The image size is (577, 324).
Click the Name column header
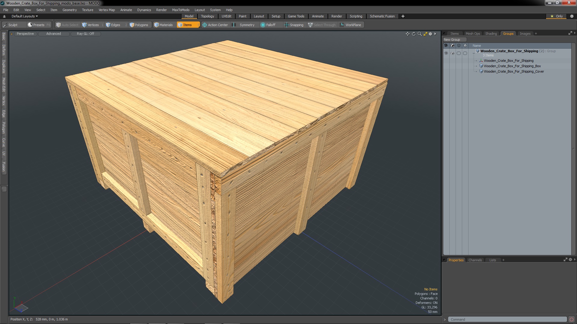pos(477,46)
